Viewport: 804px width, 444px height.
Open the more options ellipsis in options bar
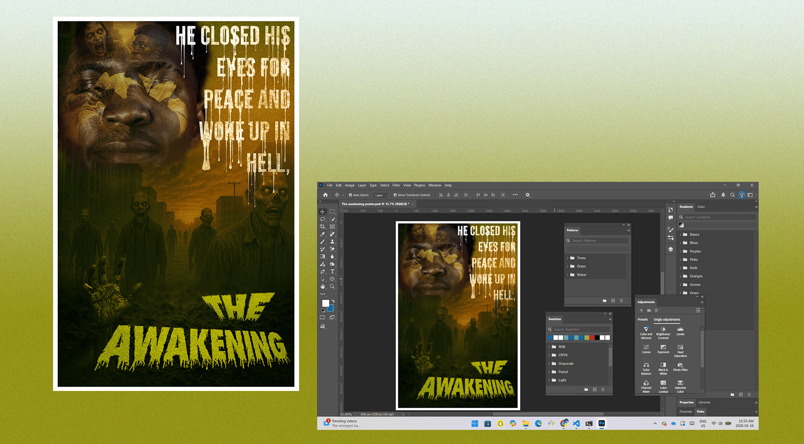(515, 195)
